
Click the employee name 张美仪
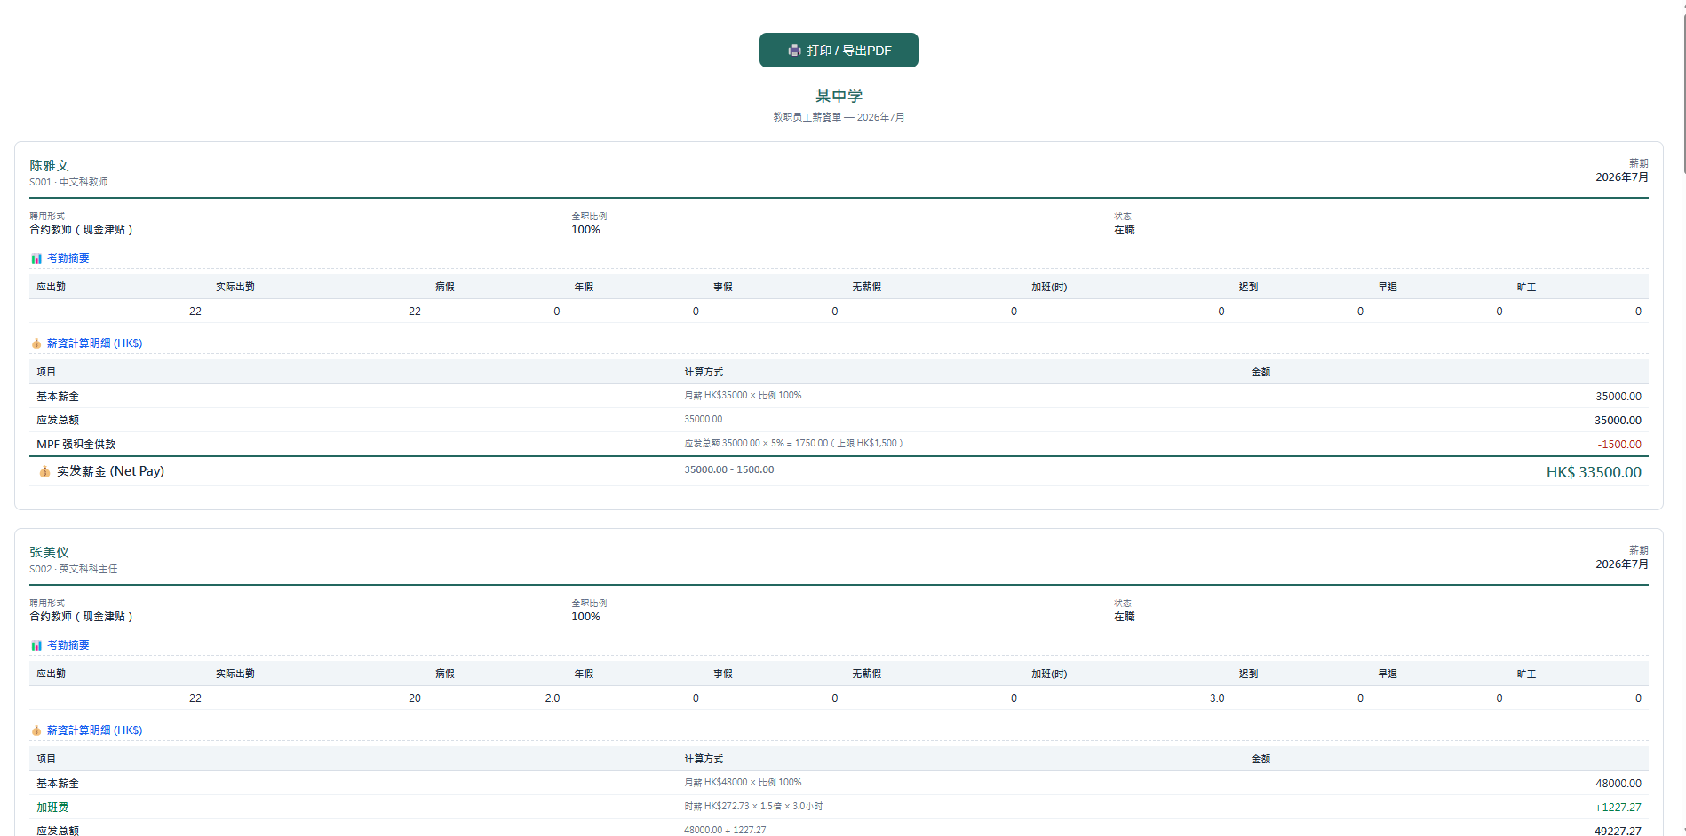point(49,553)
